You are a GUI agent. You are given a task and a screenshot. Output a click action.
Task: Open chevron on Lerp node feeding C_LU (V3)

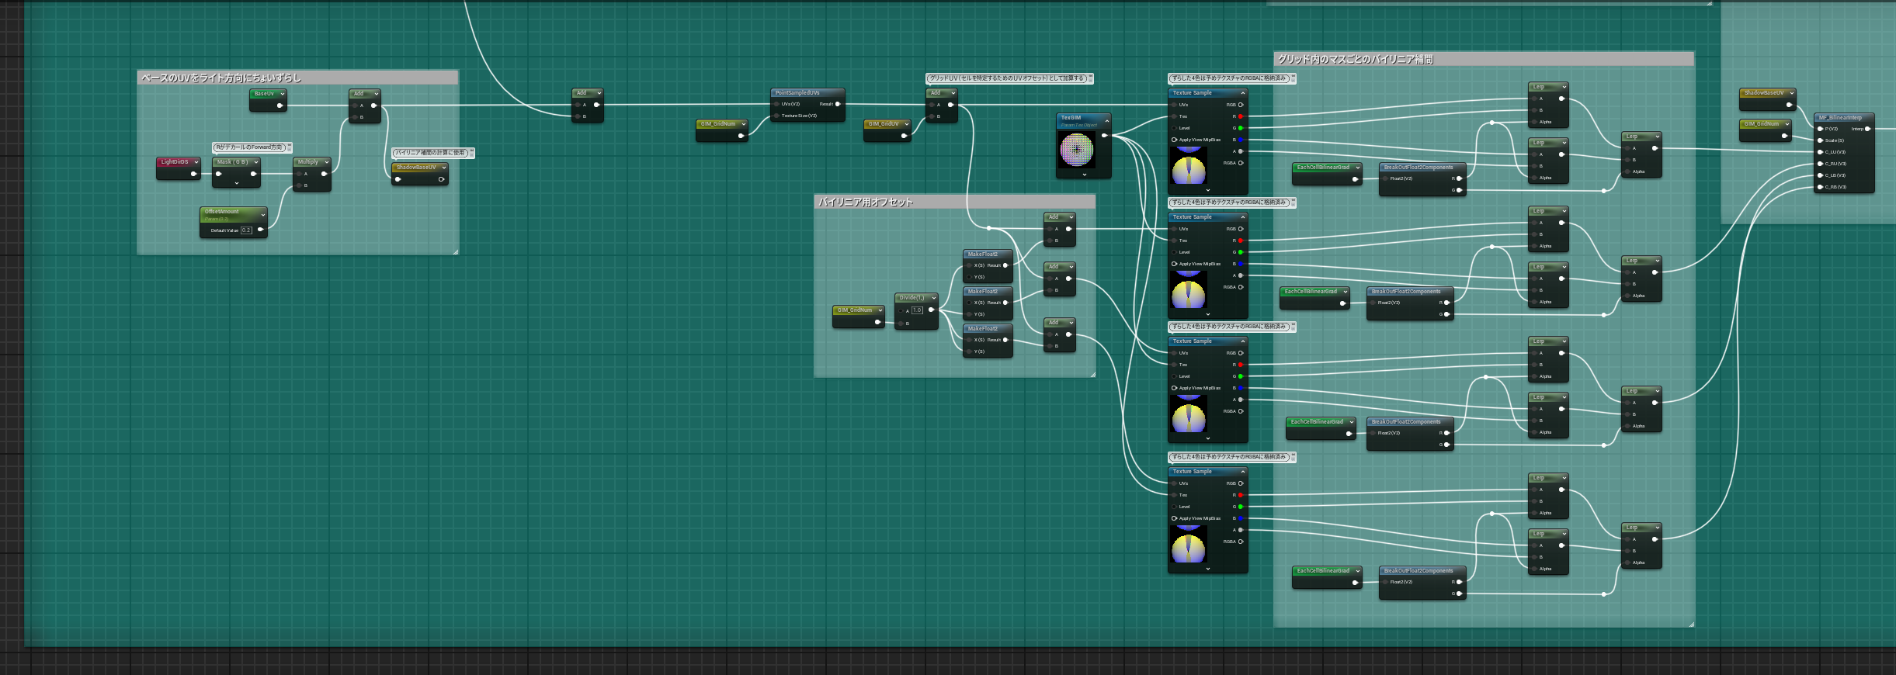(x=1657, y=137)
